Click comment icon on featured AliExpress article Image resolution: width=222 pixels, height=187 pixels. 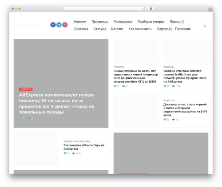[20, 118]
